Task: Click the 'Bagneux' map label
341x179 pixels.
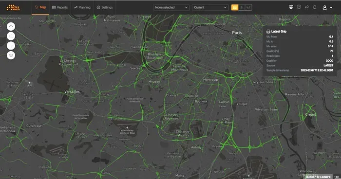Action: [201, 101]
